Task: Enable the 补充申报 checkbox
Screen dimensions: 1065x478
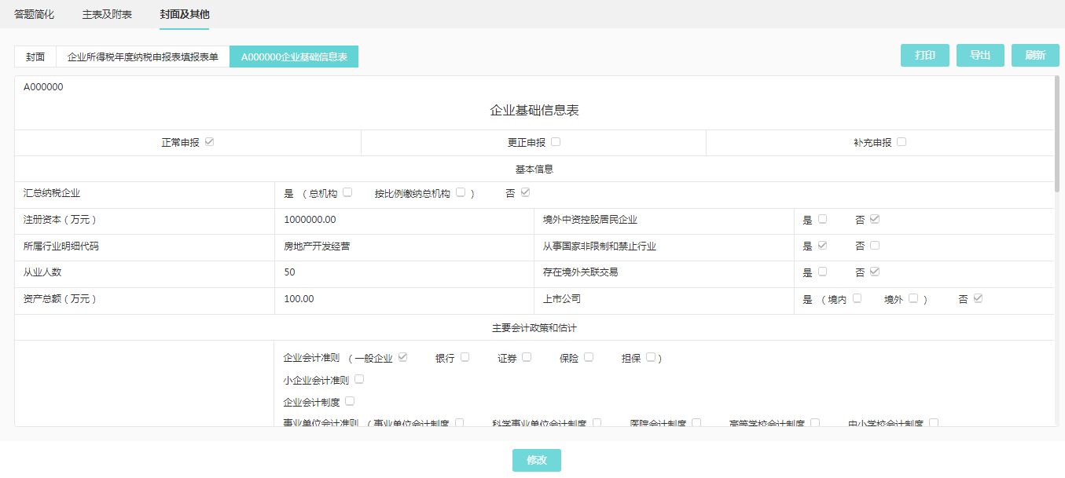Action: [902, 142]
